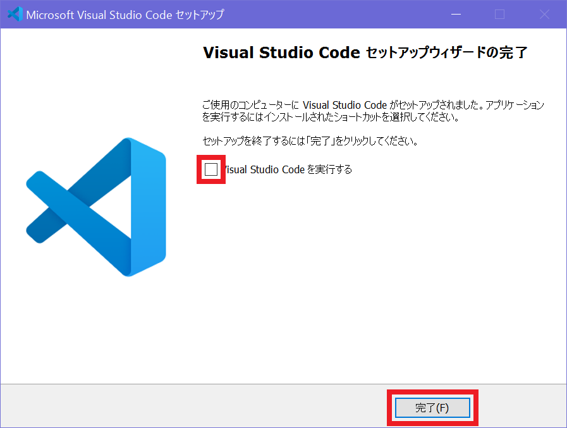
Task: Enable the Visual Studio Code を実行する checkbox
Action: (211, 169)
